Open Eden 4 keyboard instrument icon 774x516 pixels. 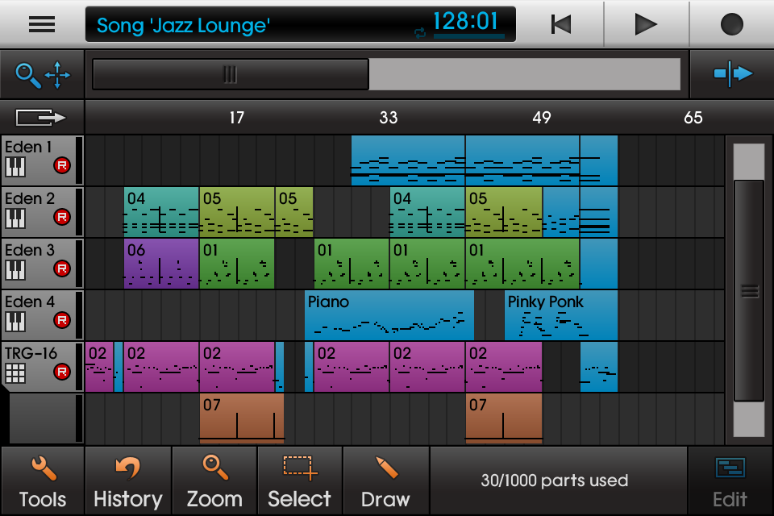coord(15,322)
